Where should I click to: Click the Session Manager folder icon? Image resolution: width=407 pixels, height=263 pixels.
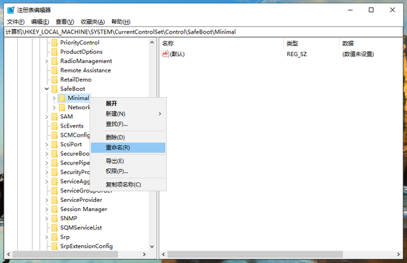pyautogui.click(x=54, y=209)
